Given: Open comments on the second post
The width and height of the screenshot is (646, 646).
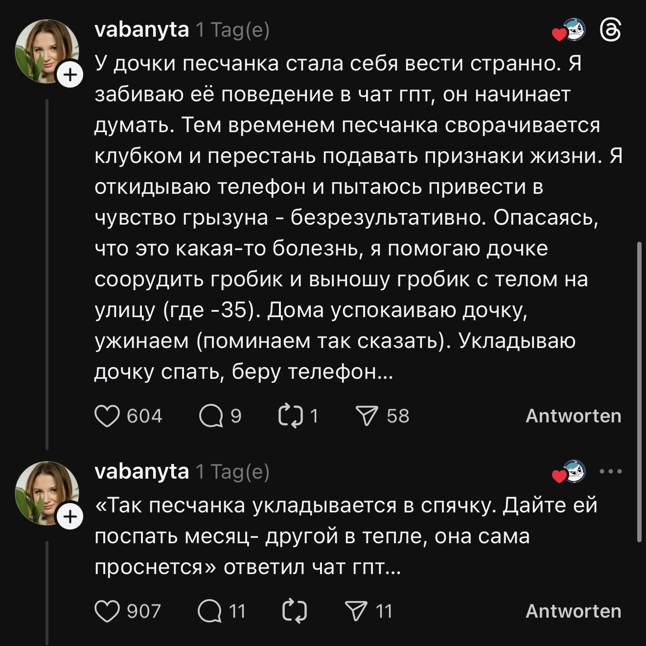Looking at the screenshot, I should (209, 611).
